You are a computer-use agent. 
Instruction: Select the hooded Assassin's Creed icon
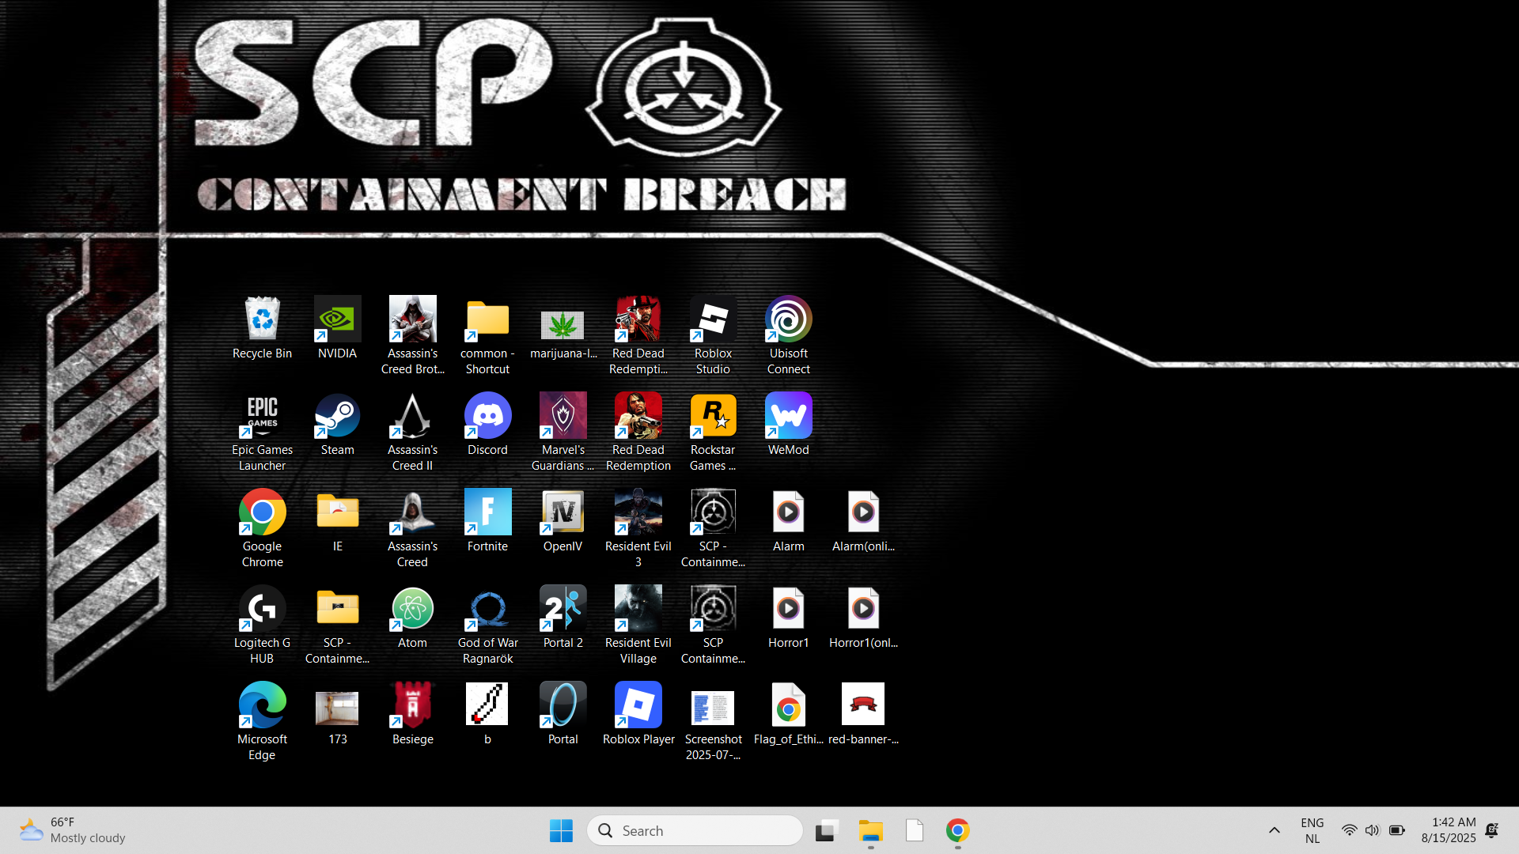412,528
